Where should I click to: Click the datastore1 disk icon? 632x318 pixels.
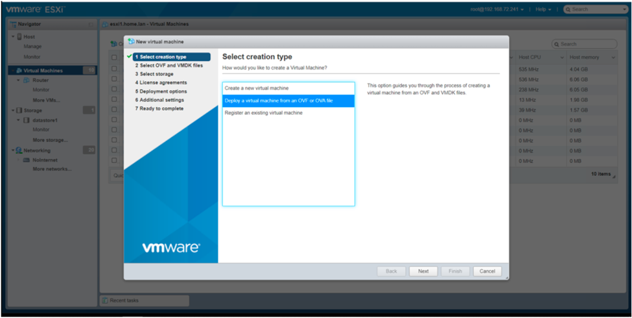(27, 120)
